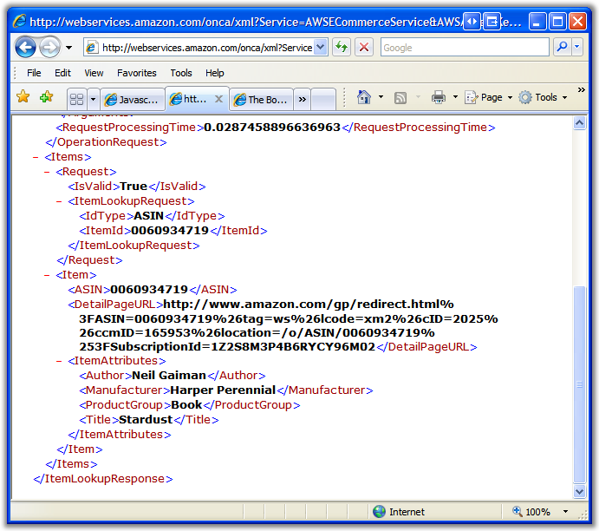This screenshot has width=599, height=531.
Task: Click the Print icon
Action: point(438,97)
